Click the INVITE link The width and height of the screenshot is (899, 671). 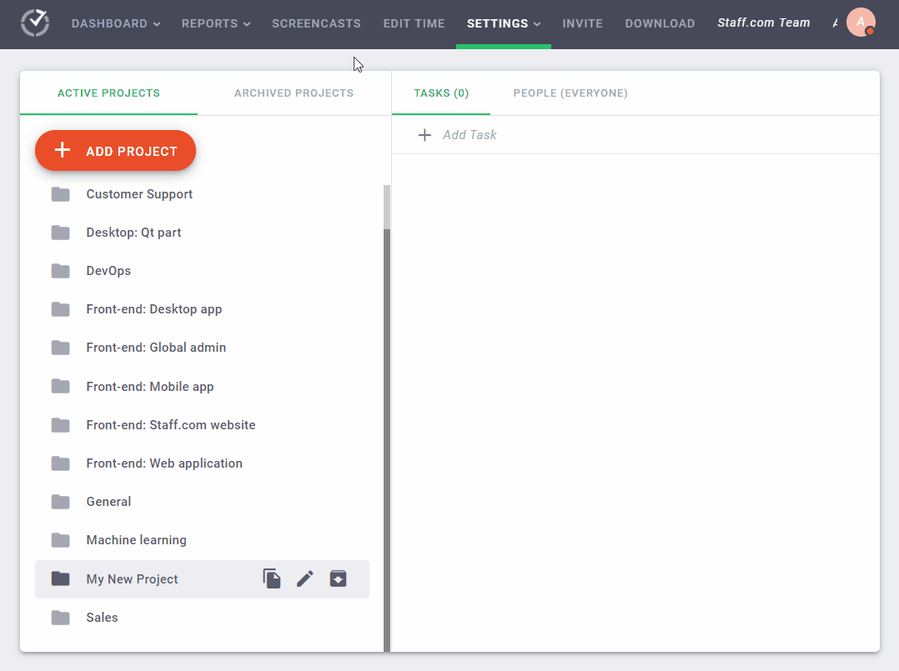pos(582,23)
